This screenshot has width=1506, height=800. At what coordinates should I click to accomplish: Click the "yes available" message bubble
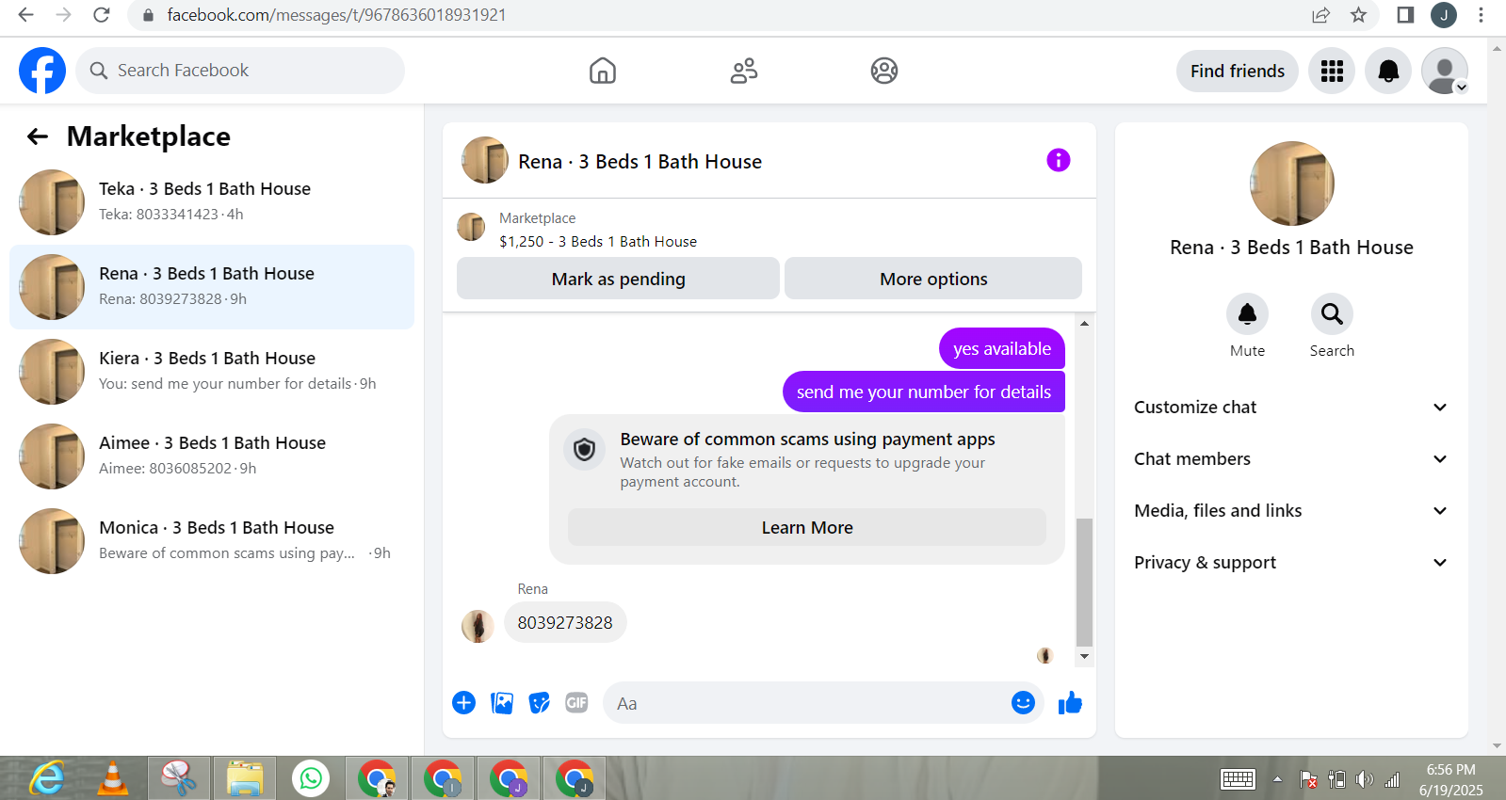tap(1002, 348)
